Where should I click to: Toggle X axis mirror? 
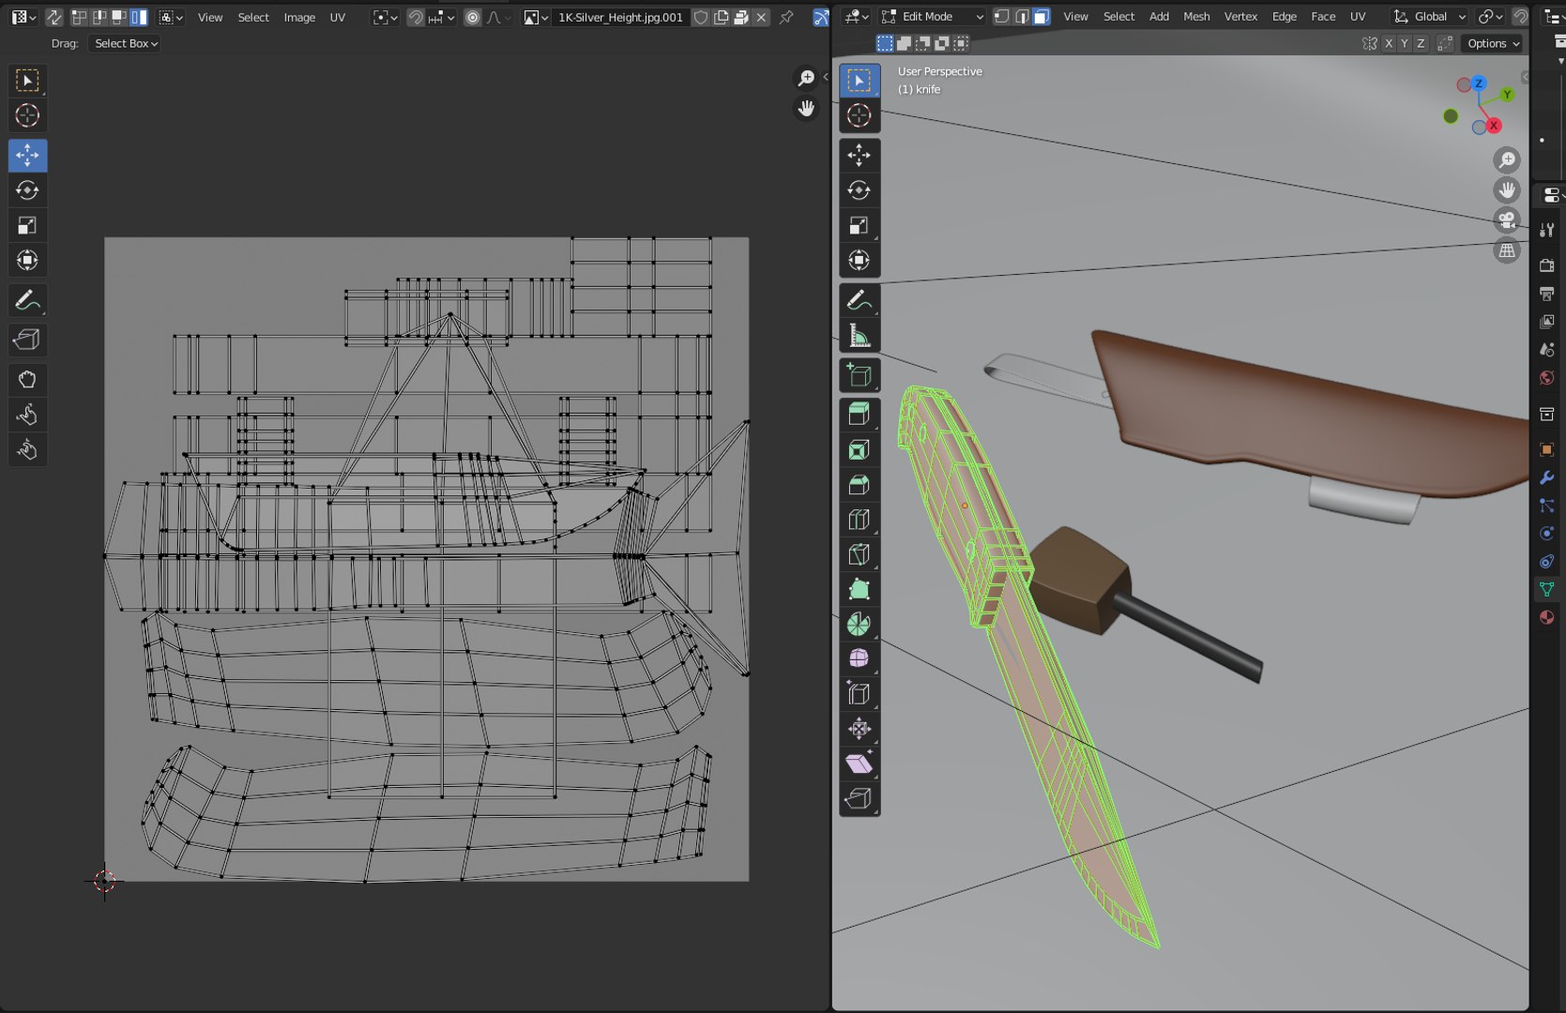1389,43
